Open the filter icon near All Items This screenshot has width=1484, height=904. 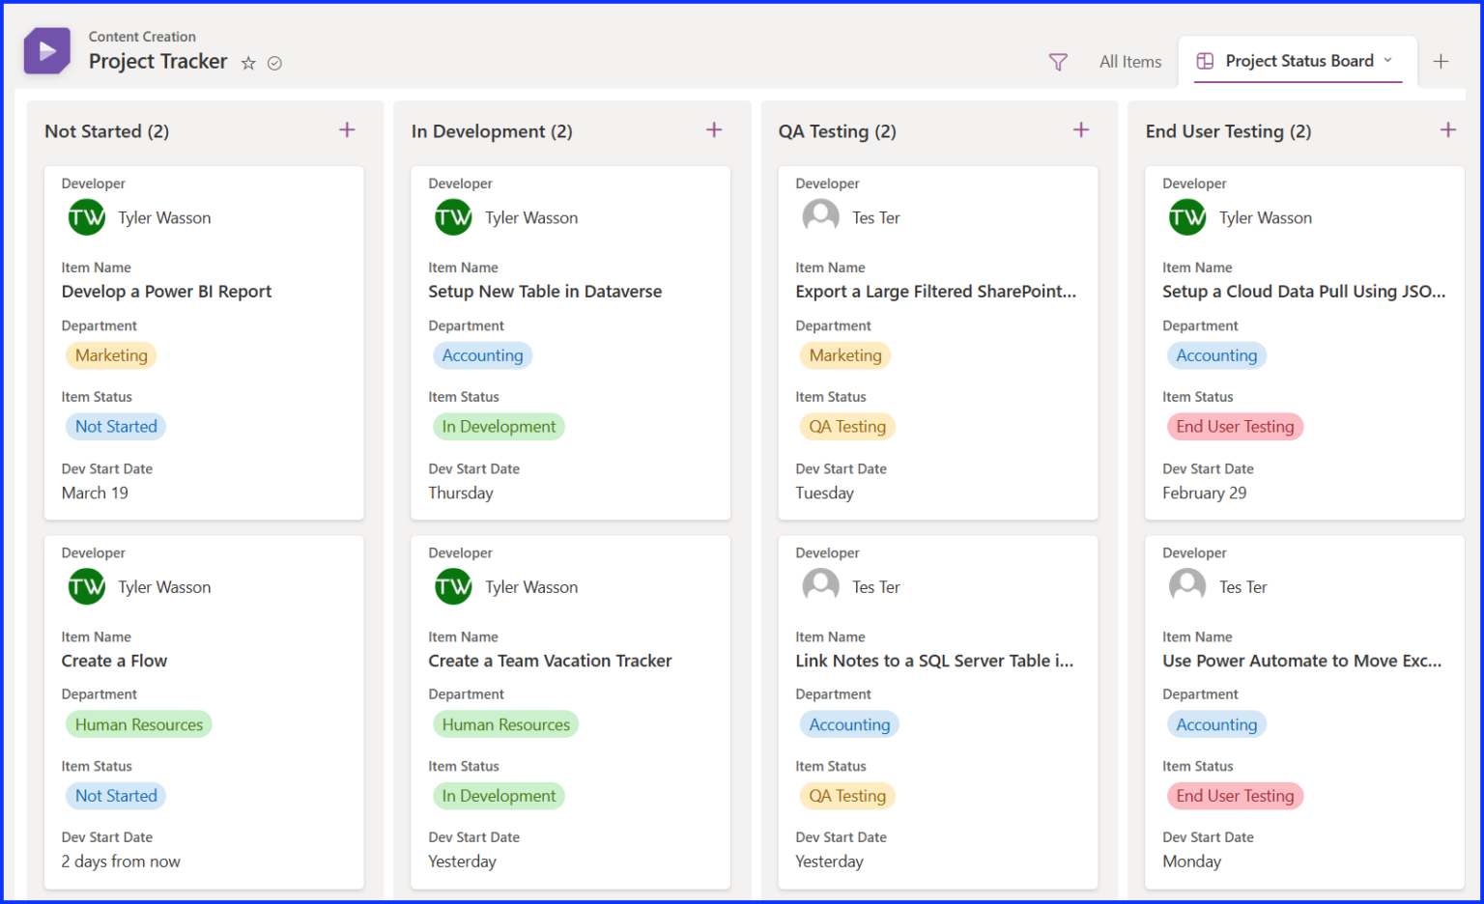tap(1059, 61)
